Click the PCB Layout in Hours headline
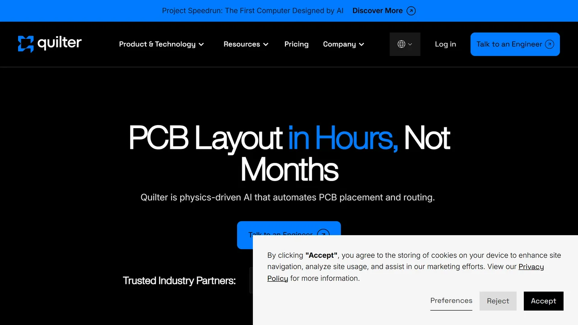The width and height of the screenshot is (578, 325). 289,153
